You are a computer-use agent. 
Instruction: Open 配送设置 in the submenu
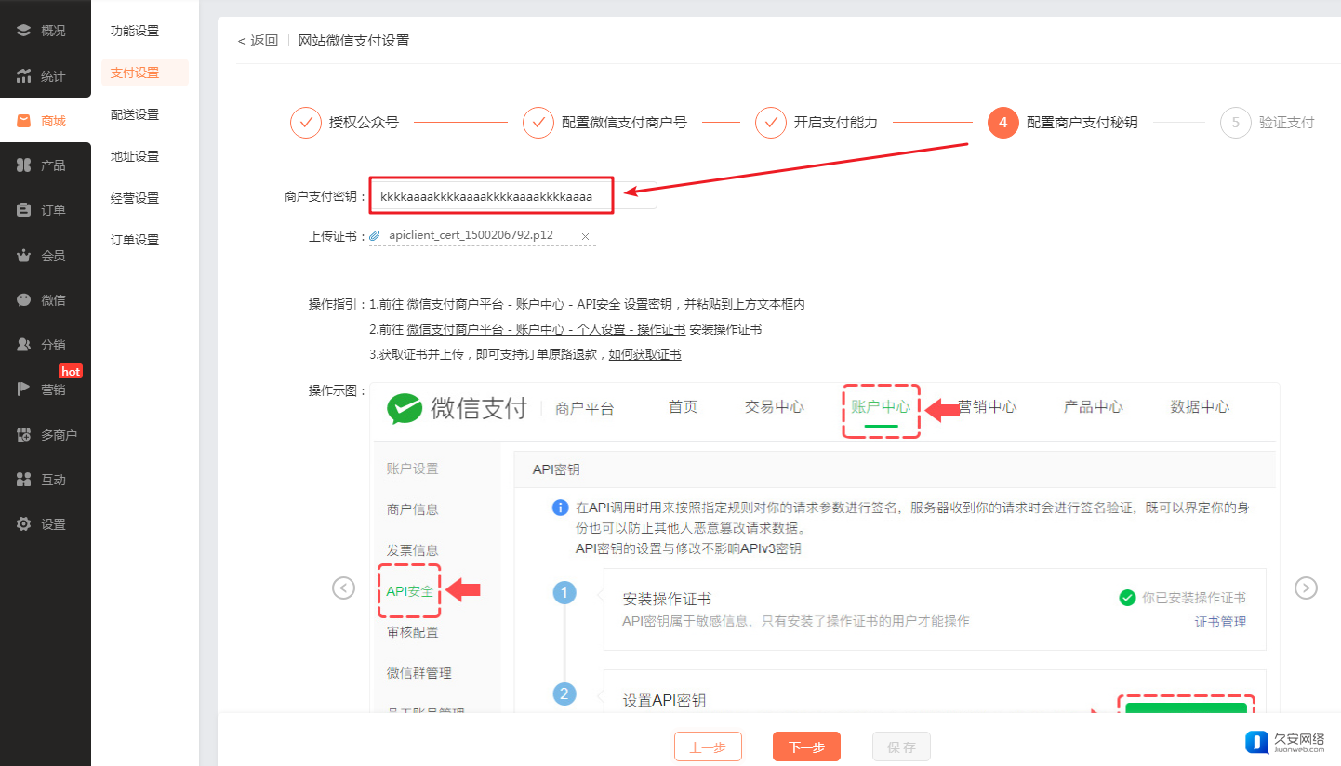pos(135,114)
